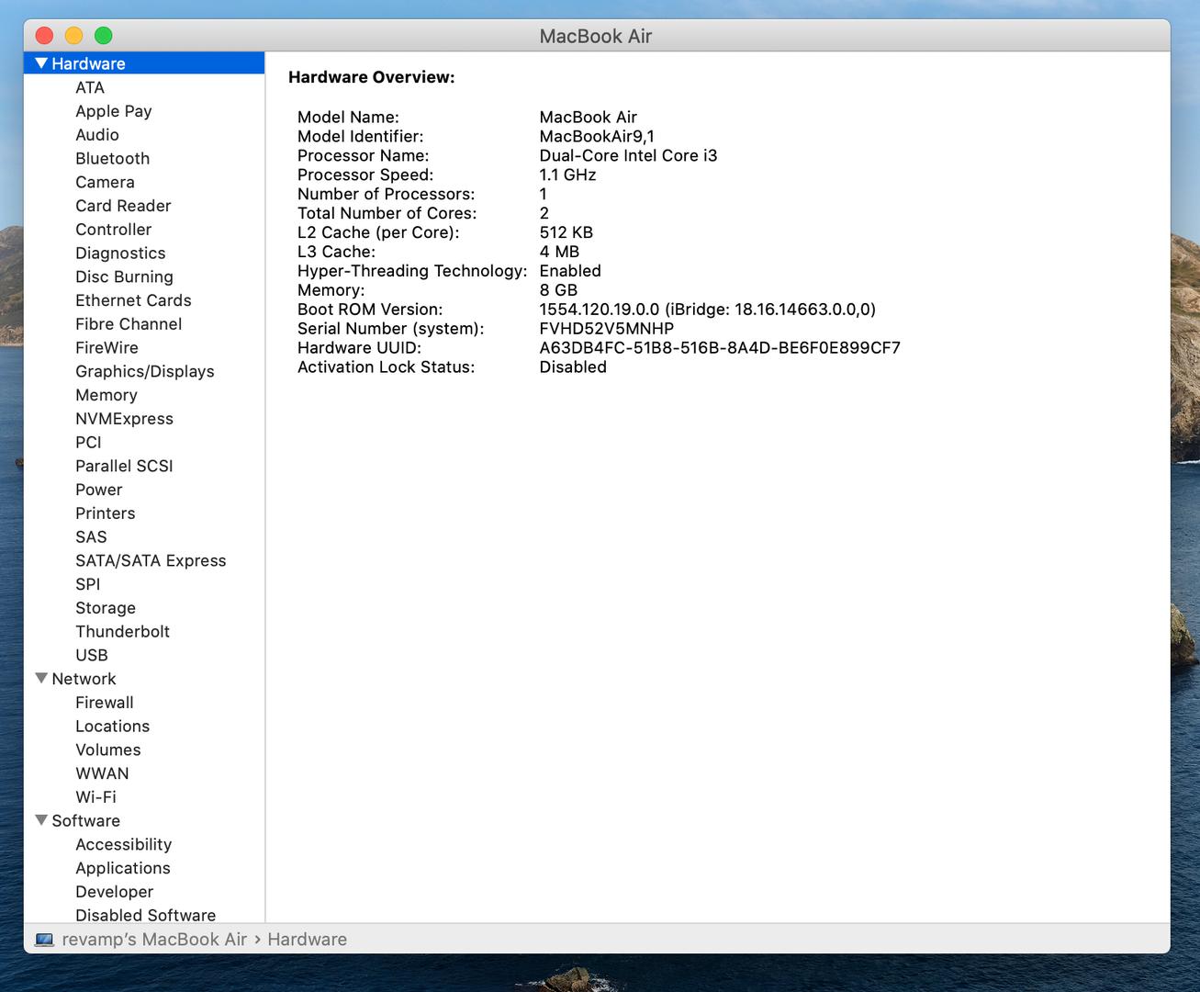The width and height of the screenshot is (1200, 992).
Task: Select Parallel SCSI in the sidebar
Action: click(x=124, y=466)
